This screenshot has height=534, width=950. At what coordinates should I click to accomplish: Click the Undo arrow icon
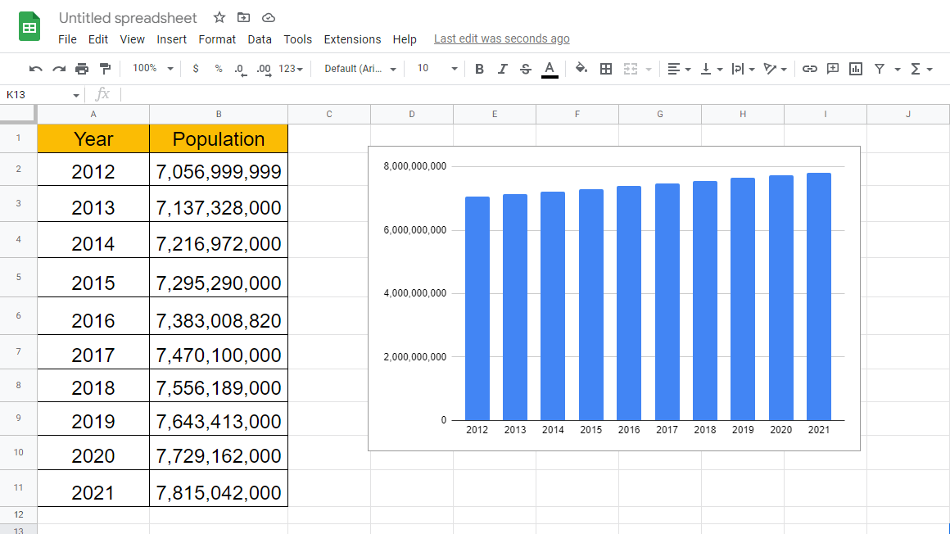[35, 69]
